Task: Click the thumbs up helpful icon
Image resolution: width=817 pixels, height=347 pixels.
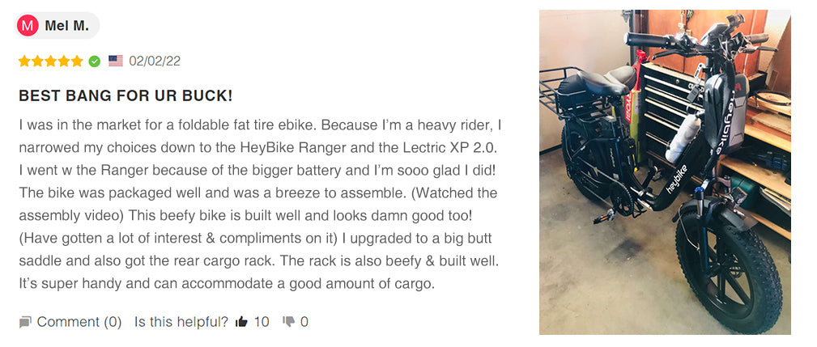Action: click(x=241, y=322)
